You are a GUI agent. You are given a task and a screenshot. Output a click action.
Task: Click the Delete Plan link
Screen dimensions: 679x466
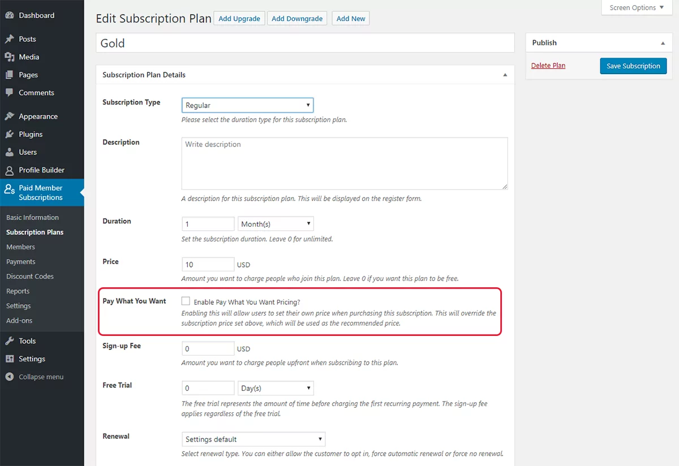click(x=548, y=66)
